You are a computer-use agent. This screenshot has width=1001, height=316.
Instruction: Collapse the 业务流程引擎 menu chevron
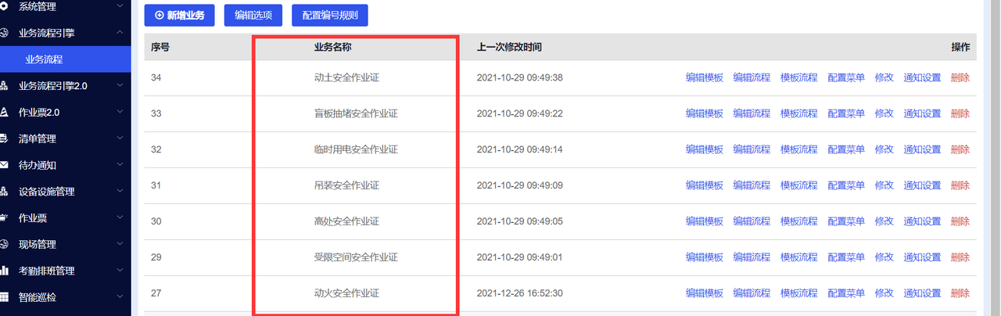119,33
